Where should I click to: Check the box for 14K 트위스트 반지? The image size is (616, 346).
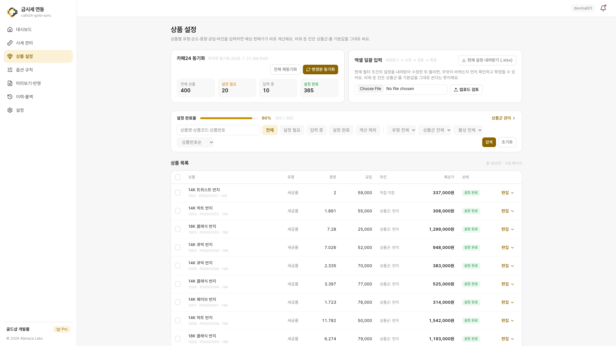[178, 193]
